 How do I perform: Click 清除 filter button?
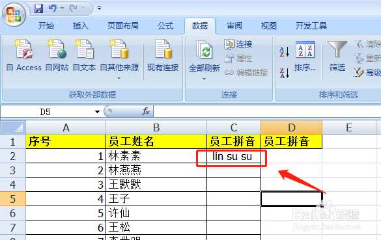point(367,44)
